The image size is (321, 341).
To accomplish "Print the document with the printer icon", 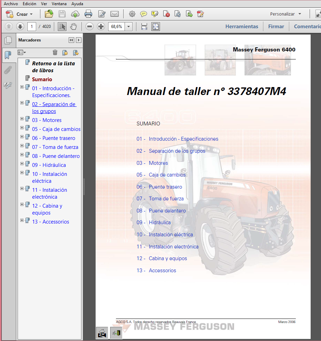I will tap(88, 14).
